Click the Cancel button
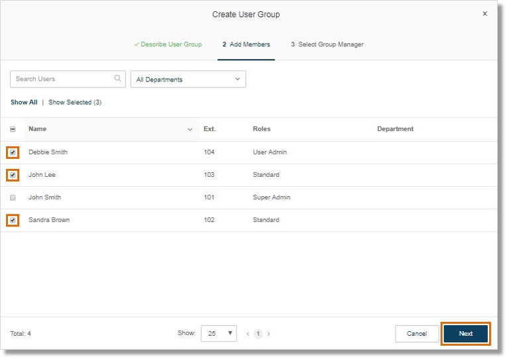This screenshot has width=507, height=359. pos(417,333)
